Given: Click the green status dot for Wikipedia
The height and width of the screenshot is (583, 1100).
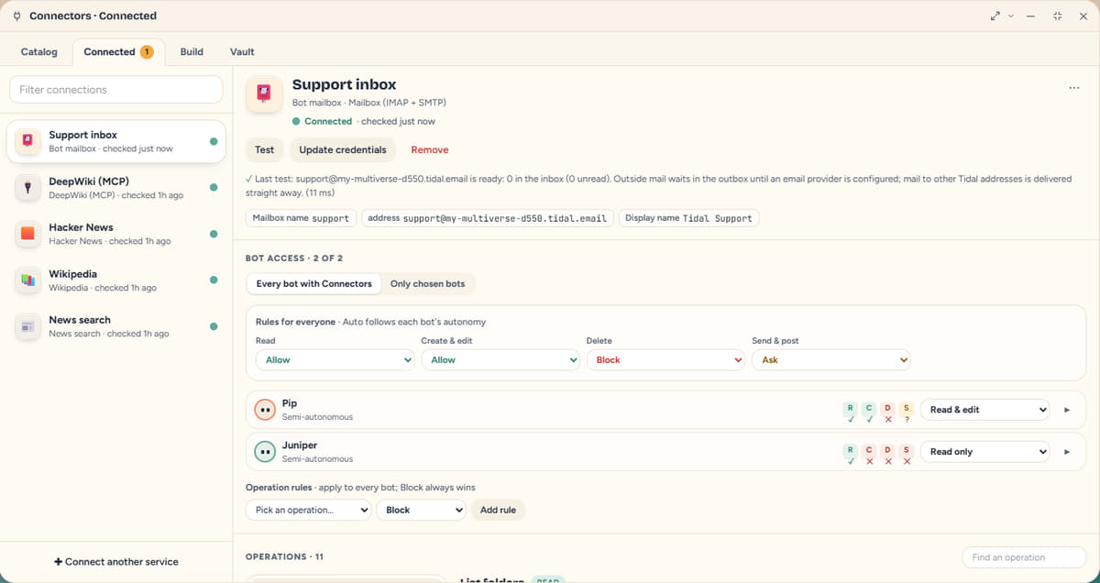Looking at the screenshot, I should (214, 280).
